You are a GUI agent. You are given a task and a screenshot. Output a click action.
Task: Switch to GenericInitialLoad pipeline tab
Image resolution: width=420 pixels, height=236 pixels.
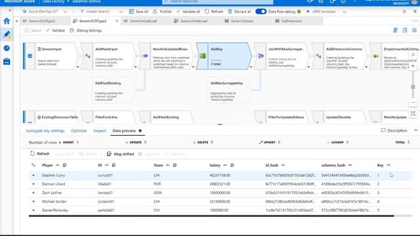pyautogui.click(x=143, y=21)
